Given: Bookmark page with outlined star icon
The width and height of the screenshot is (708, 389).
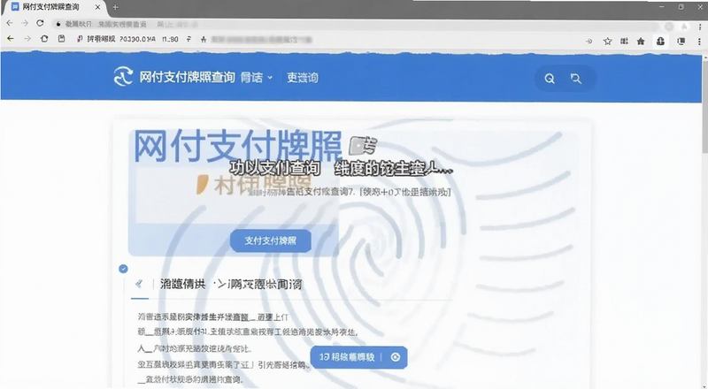Looking at the screenshot, I should pyautogui.click(x=607, y=42).
